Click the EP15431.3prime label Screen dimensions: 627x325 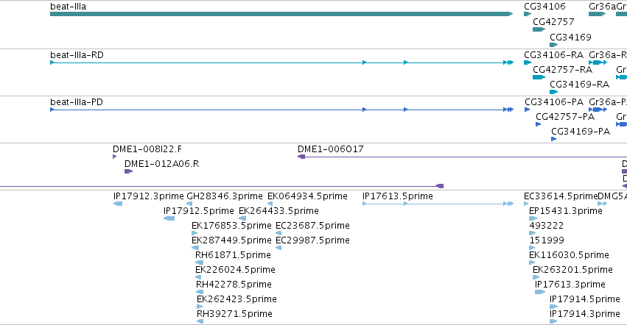tap(565, 211)
